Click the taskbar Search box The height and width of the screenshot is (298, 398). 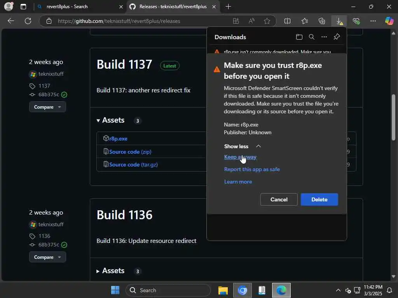(168, 290)
